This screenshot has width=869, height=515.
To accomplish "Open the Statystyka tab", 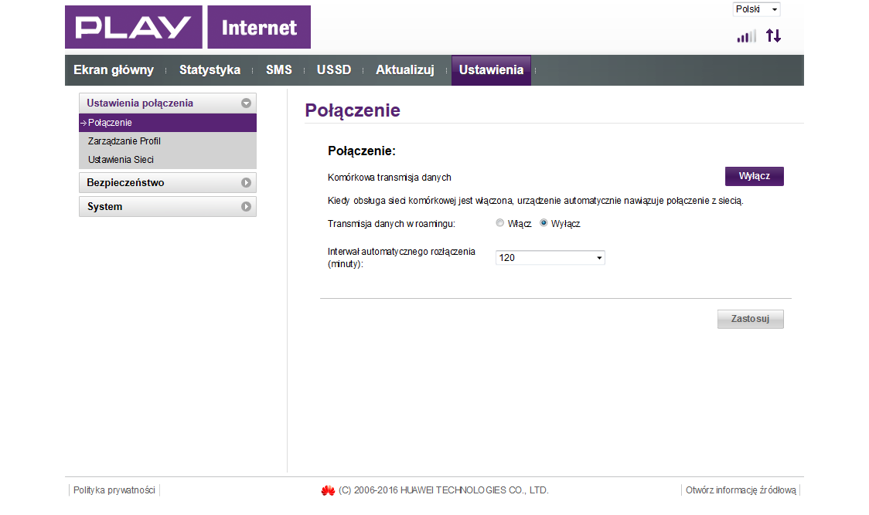I will pos(210,70).
